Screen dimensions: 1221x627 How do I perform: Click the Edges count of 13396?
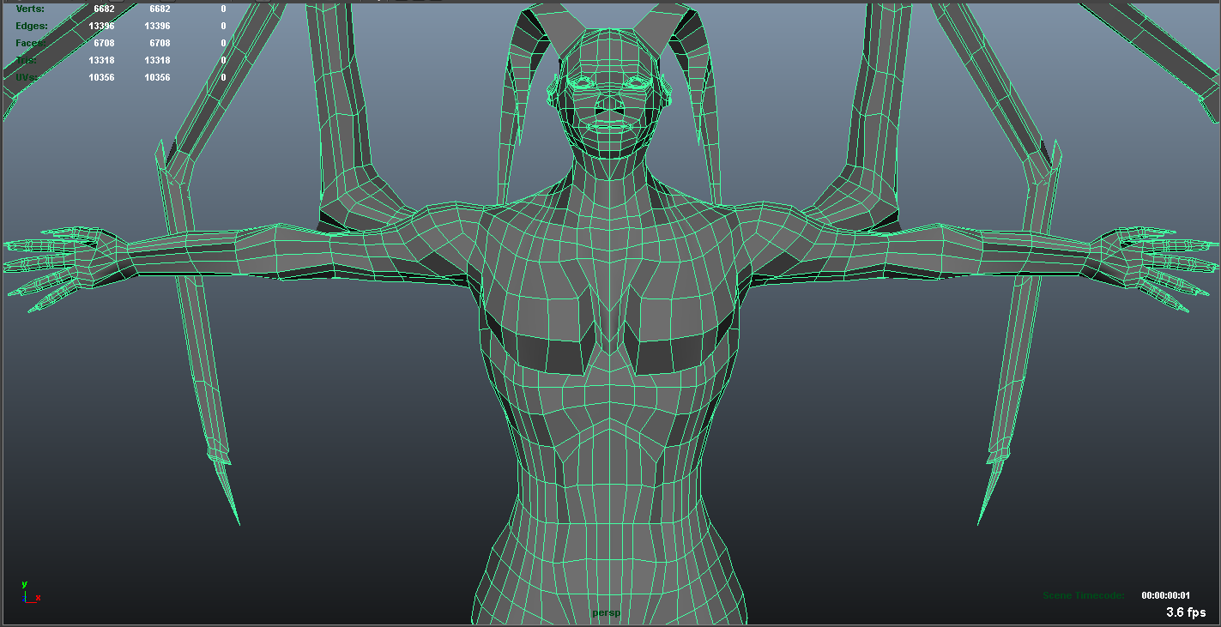pyautogui.click(x=103, y=25)
